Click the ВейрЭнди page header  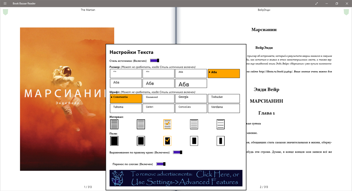[264, 10]
